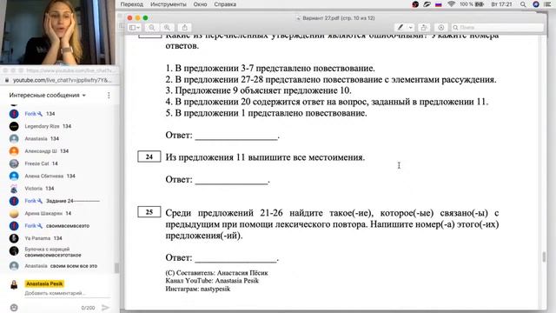The image size is (556, 313).
Task: Open the chat three-dot options menu
Action: [x=109, y=95]
